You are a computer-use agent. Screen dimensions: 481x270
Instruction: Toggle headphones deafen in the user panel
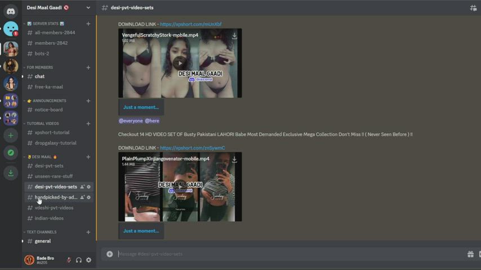point(79,260)
